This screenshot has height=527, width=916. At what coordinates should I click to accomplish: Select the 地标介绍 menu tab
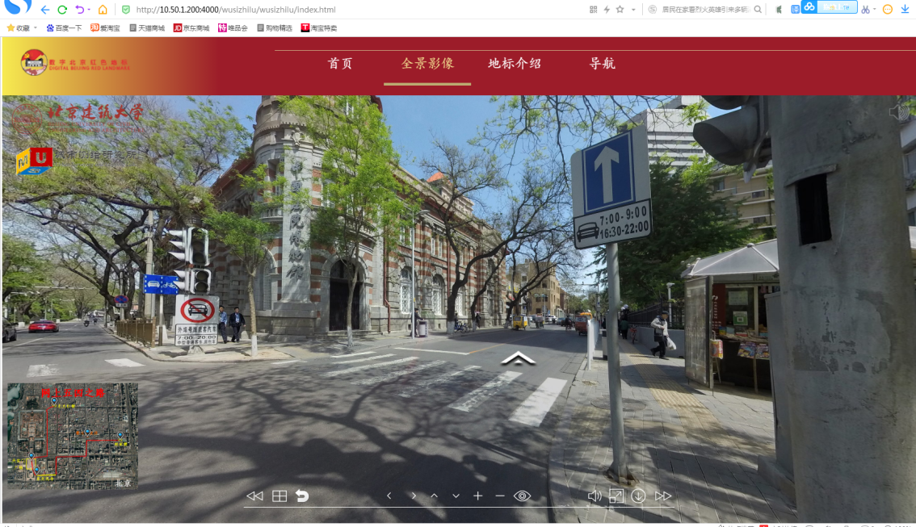pos(515,64)
